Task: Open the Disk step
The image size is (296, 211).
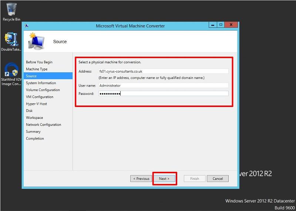Action: pos(29,111)
